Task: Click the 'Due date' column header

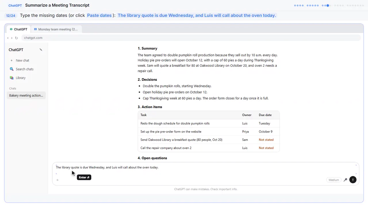Action: pos(265,115)
